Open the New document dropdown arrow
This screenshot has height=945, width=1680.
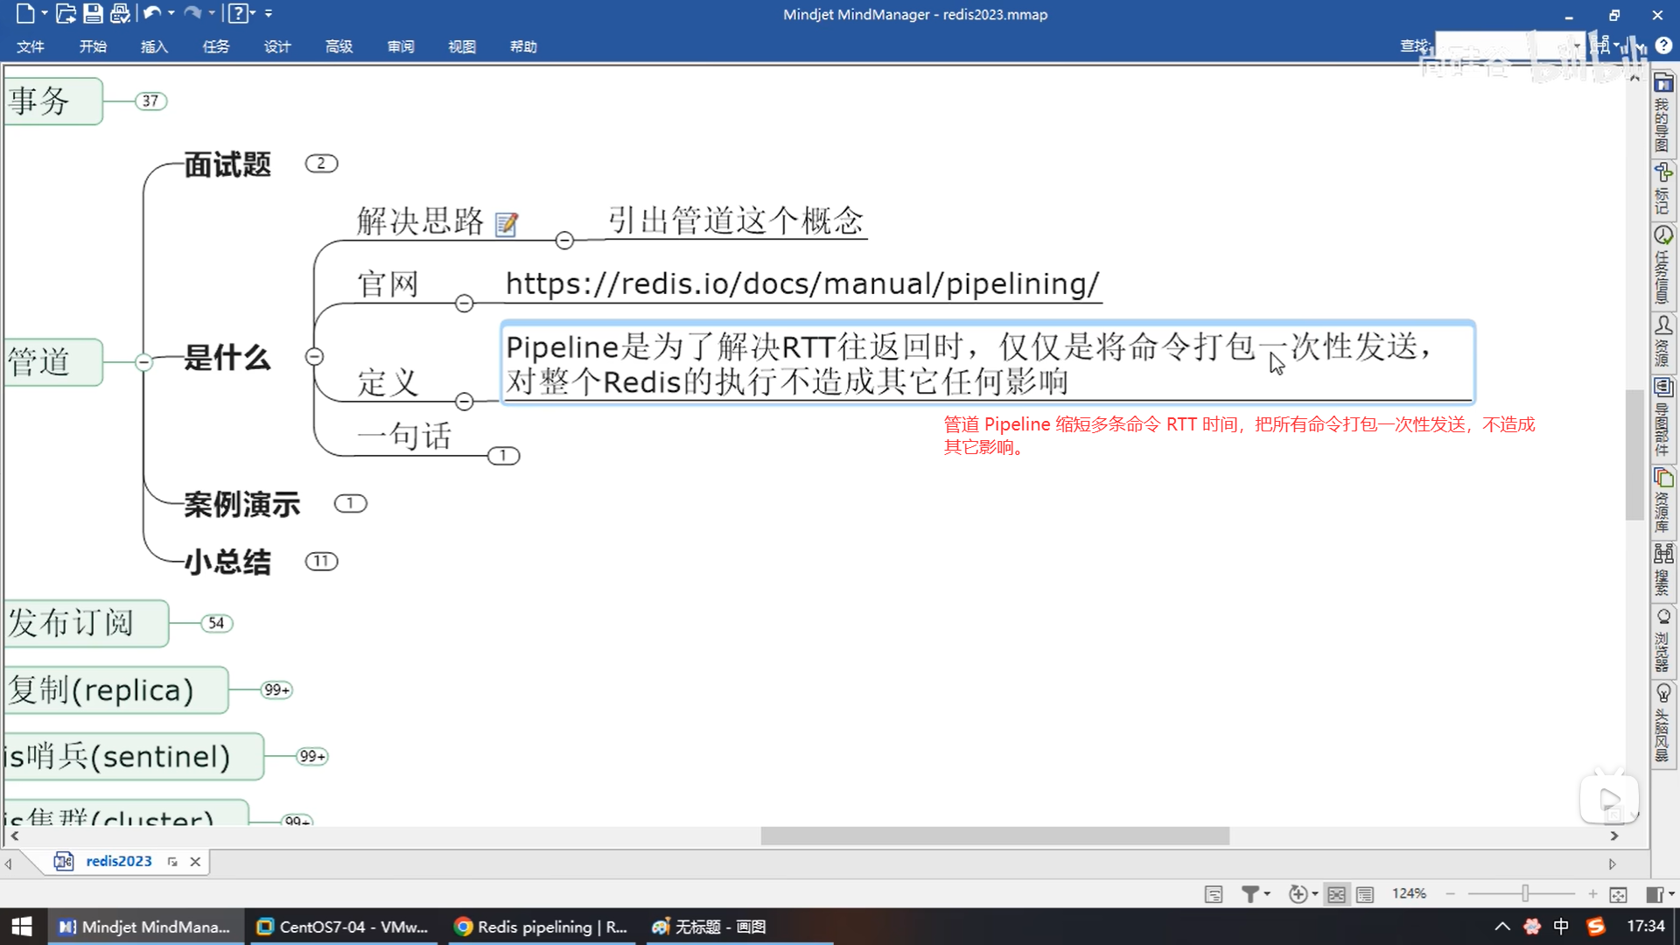coord(45,13)
